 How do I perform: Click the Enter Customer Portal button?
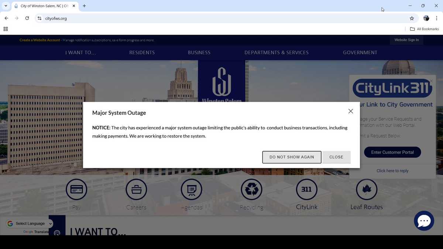(x=392, y=152)
